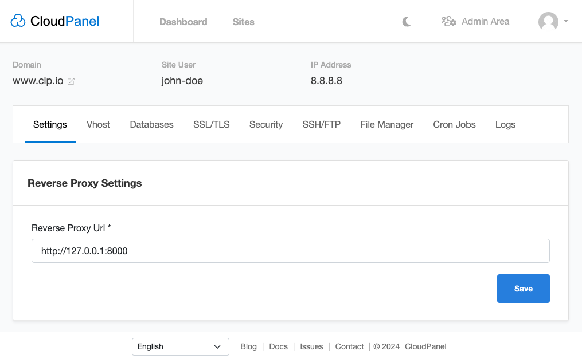
Task: Switch to the SSL/TLS tab
Action: coord(211,124)
